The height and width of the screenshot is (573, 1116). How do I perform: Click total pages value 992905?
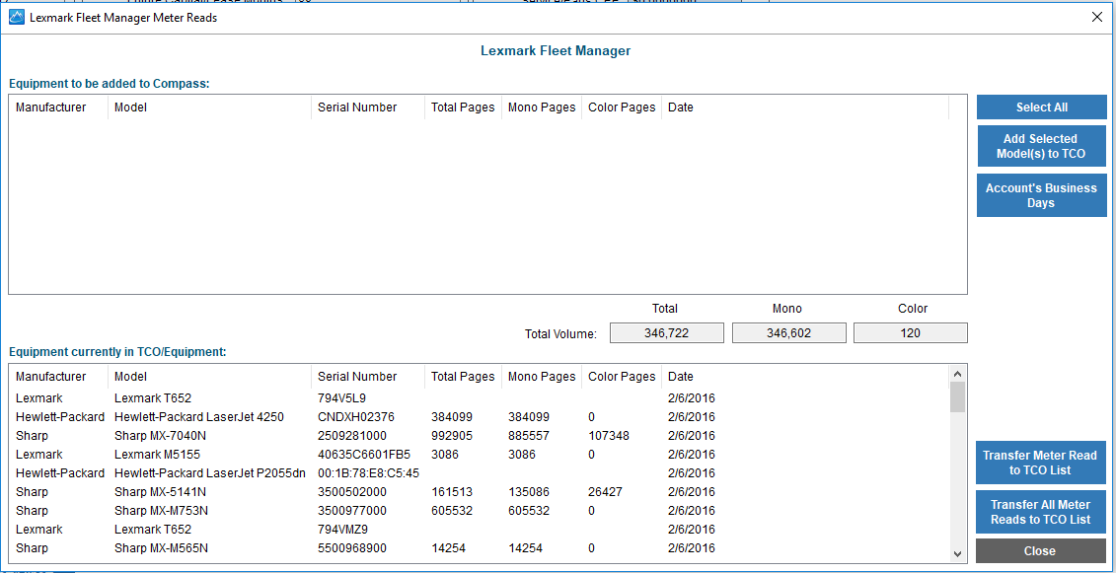452,436
